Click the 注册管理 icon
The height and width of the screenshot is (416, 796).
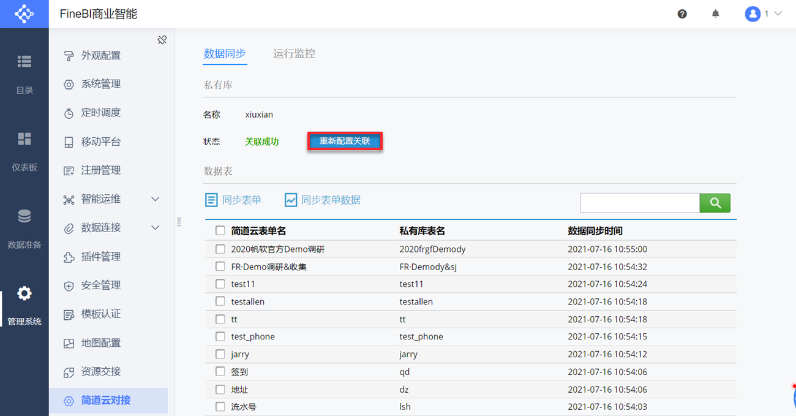pyautogui.click(x=69, y=171)
